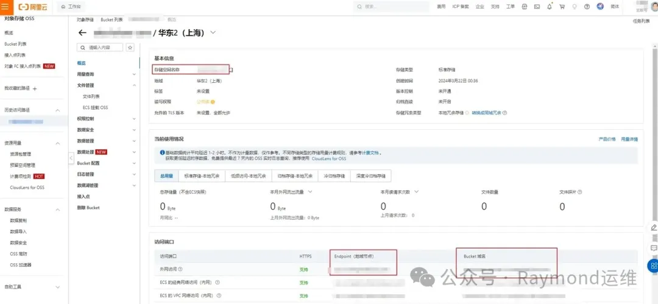This screenshot has height=304, width=658.
Task: Open the 任务列表 task list
Action: click(641, 21)
